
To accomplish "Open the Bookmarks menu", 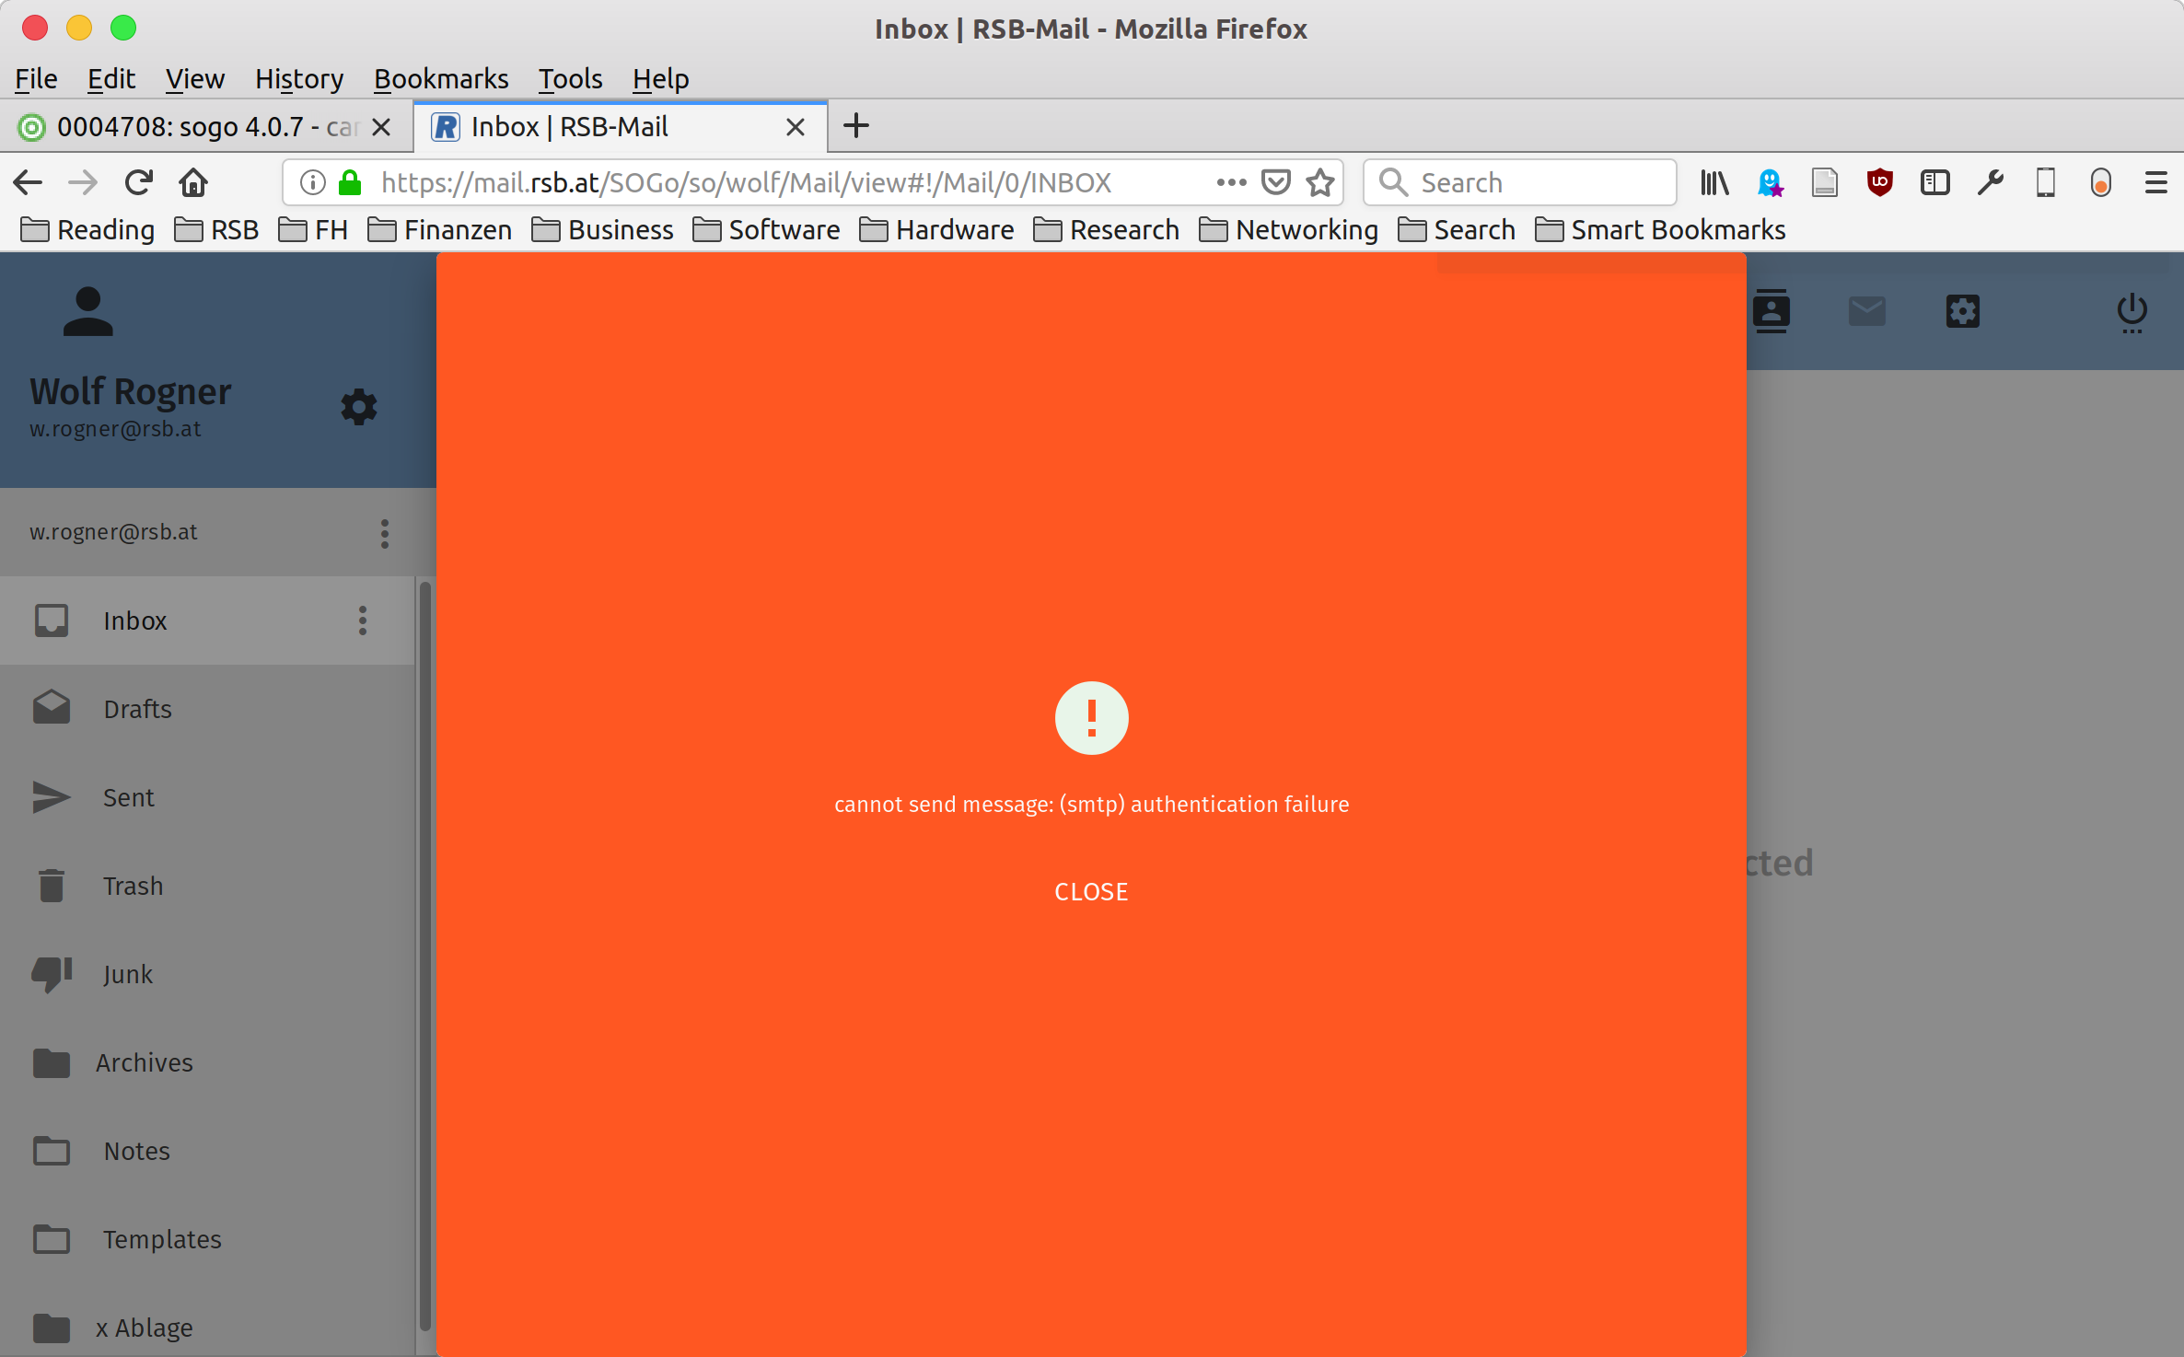I will tap(440, 79).
